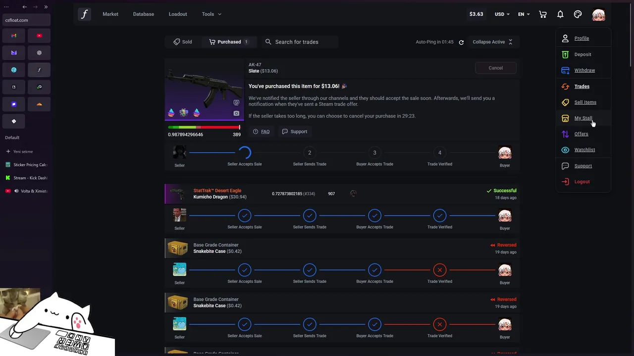Viewport: 634px width, 356px height.
Task: Open the Snakebite Case thumbnail, first reversed trade
Action: (178, 248)
